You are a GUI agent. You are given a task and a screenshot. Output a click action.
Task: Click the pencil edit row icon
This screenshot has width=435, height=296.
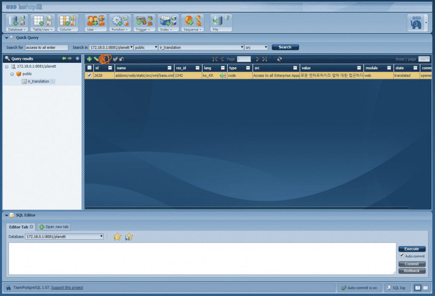click(x=96, y=59)
